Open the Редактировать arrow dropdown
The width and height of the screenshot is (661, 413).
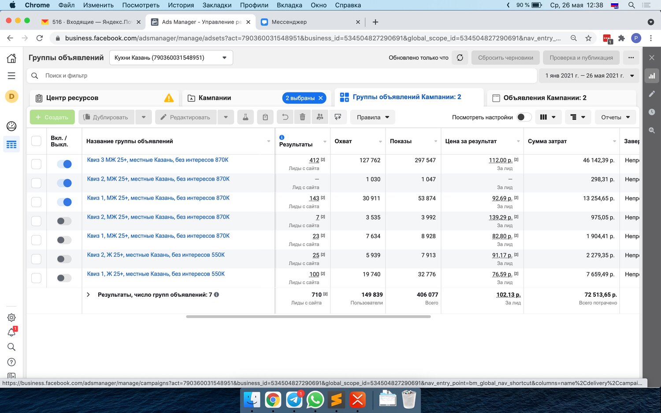click(226, 117)
